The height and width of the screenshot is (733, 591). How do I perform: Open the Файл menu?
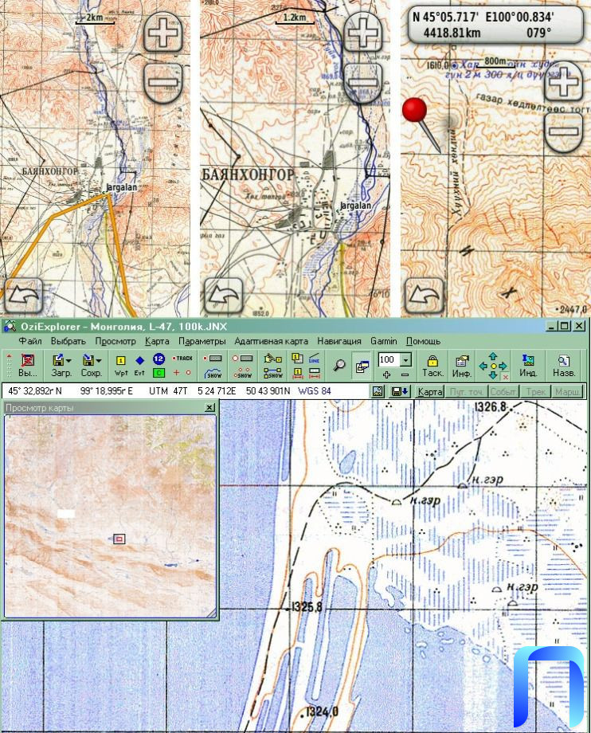point(30,341)
